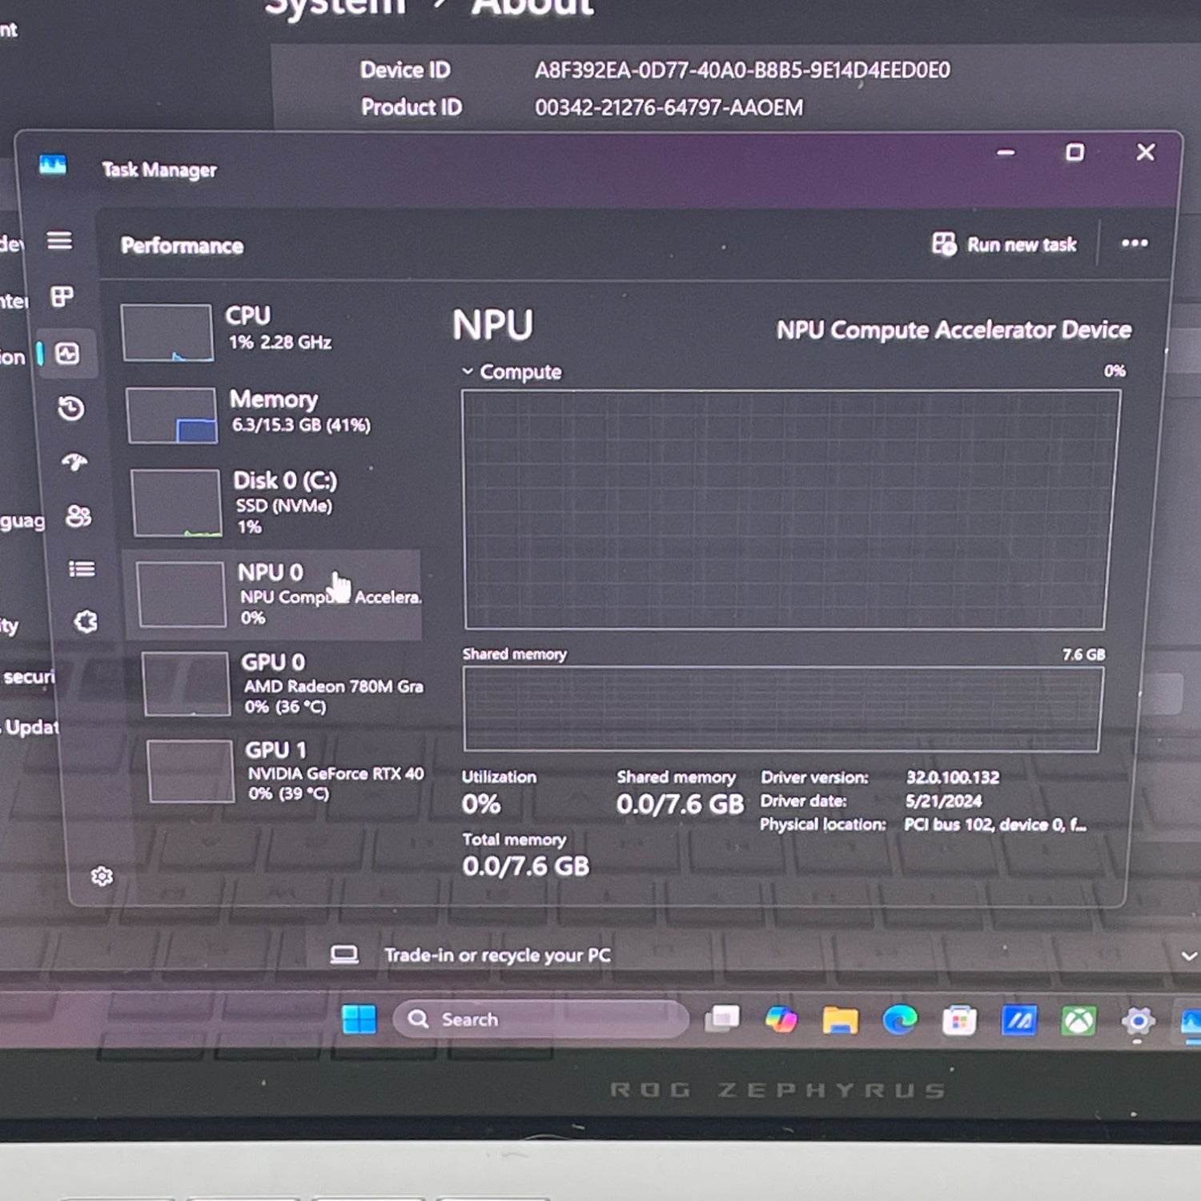Open Microsoft Store from the taskbar
The height and width of the screenshot is (1201, 1201).
[x=959, y=1021]
